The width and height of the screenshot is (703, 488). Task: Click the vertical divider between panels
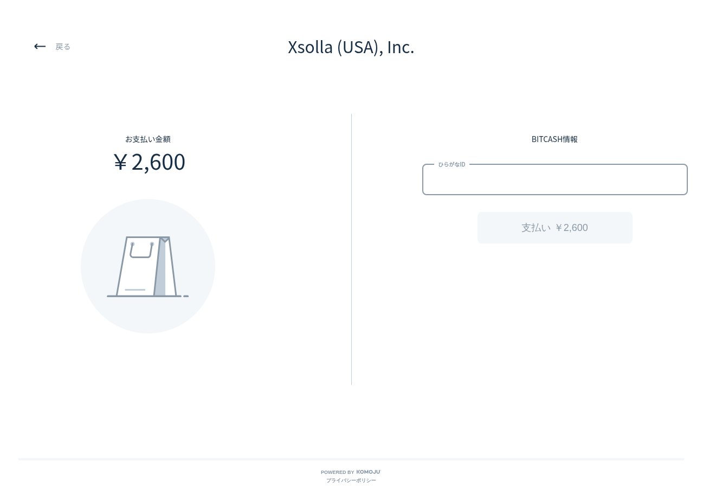[351, 249]
